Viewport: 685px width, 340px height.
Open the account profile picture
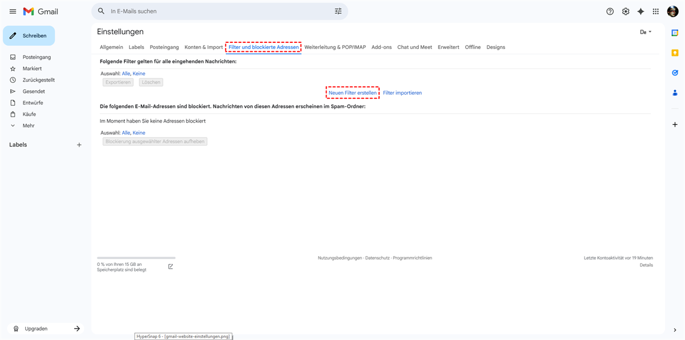[x=672, y=11]
